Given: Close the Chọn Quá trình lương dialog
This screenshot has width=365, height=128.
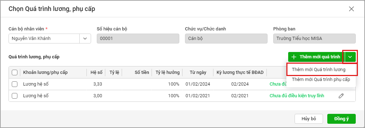Looking at the screenshot, I should [351, 9].
